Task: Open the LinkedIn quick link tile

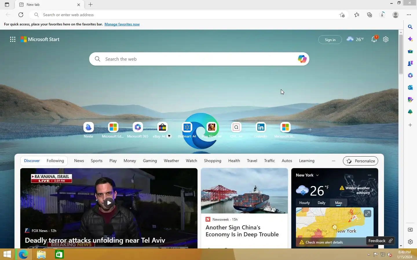Action: (x=261, y=130)
